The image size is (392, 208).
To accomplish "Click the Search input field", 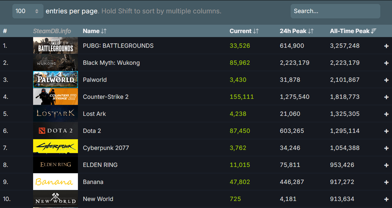I will (335, 11).
